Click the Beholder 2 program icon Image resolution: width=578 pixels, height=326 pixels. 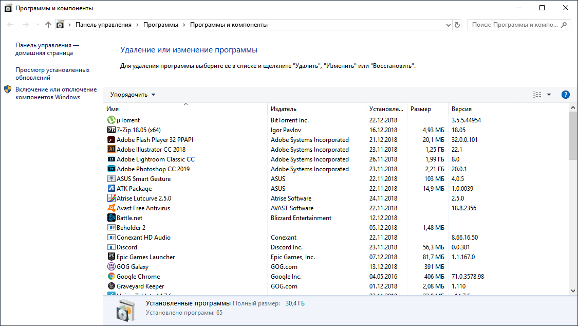point(111,228)
